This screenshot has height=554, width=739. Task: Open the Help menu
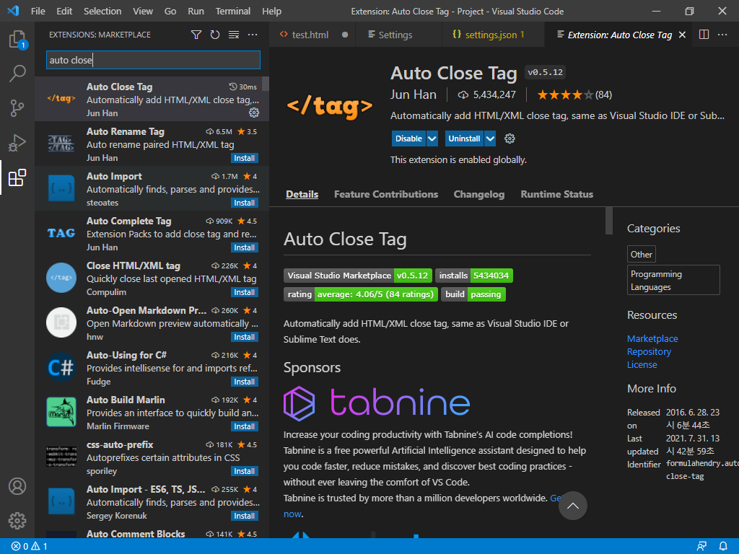(271, 12)
